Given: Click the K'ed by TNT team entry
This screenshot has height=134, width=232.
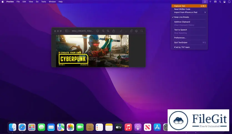Looking at the screenshot, I should 189,47.
